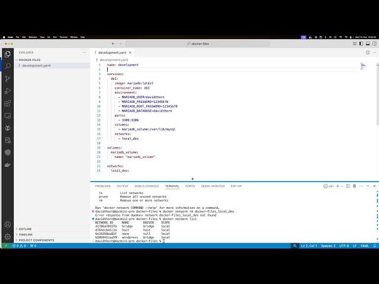Viewport: 379px width, 284px height.
Task: Open the Docker whale view in activity bar
Action: click(8, 164)
